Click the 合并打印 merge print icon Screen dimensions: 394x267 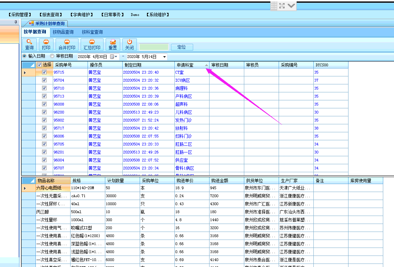(67, 44)
